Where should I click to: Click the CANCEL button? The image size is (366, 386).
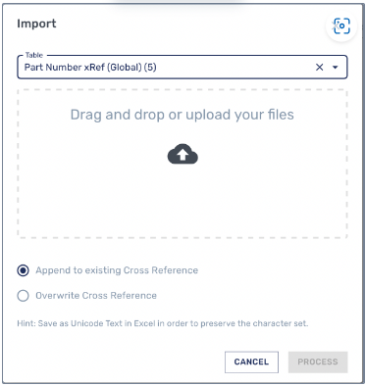(251, 362)
